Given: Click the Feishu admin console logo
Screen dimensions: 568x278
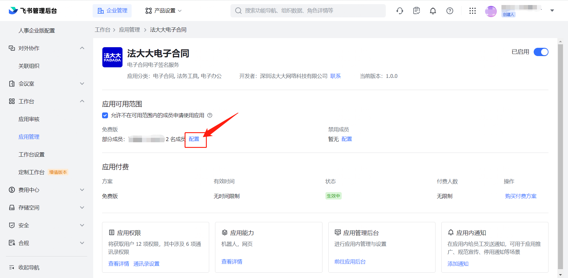Looking at the screenshot, I should coord(33,11).
